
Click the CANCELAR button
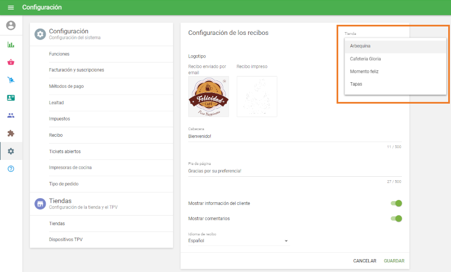click(364, 261)
